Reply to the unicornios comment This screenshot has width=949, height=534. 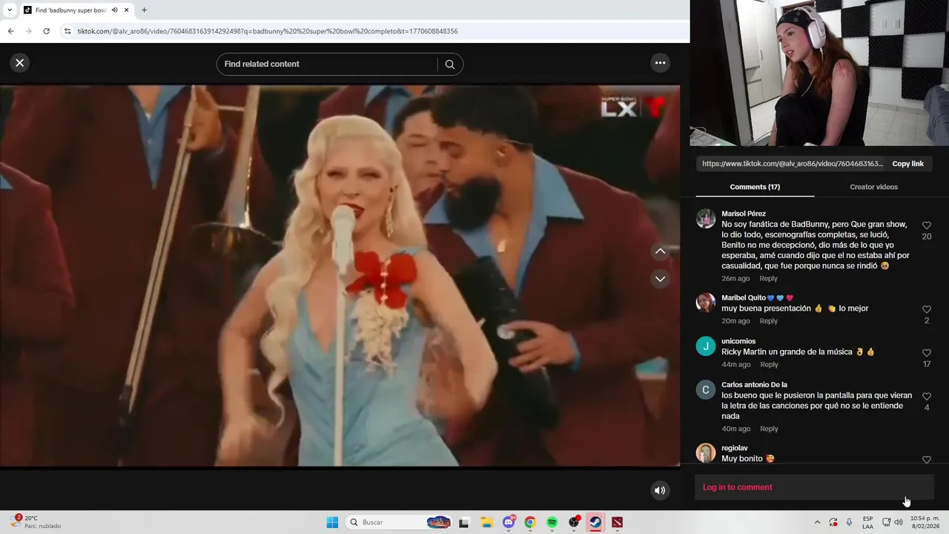[769, 365]
